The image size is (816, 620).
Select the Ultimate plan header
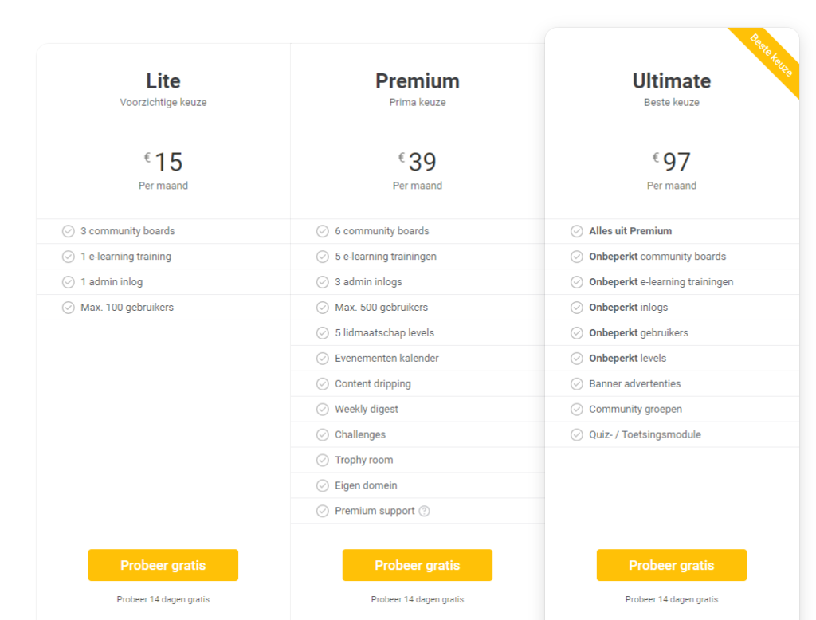(x=671, y=80)
